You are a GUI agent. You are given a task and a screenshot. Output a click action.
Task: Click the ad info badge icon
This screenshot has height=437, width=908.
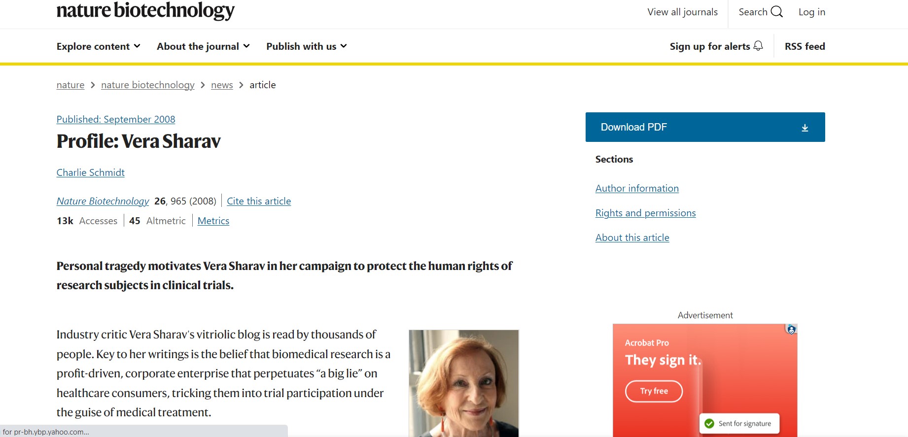point(791,330)
